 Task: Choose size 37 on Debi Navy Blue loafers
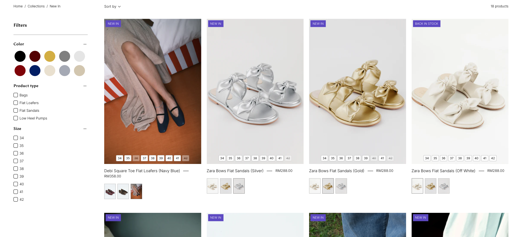(x=144, y=158)
